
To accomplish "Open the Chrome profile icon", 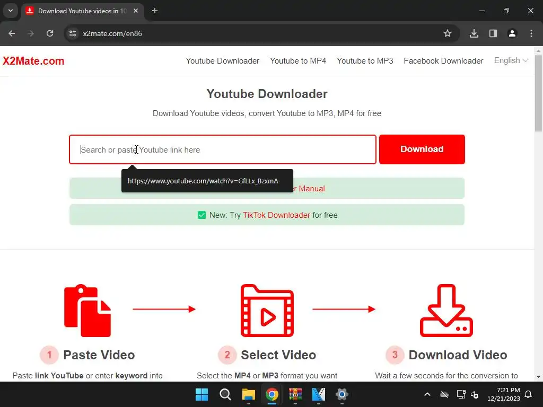I will tap(512, 33).
